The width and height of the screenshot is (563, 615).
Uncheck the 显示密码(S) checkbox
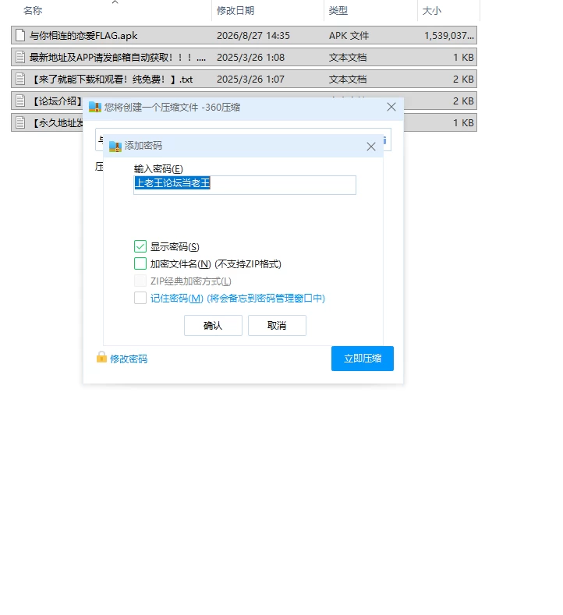[x=140, y=246]
